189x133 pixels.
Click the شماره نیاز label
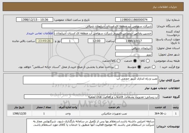pos(173,20)
